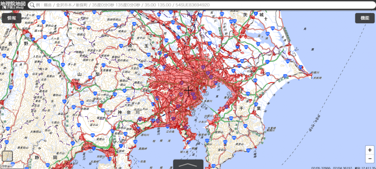376x169 pixels.
Task: Expand the bottom panel with the chevron
Action: point(188,165)
